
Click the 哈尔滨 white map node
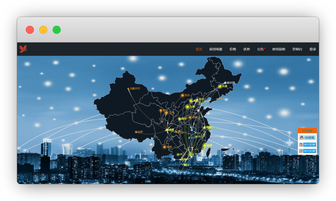(225, 83)
